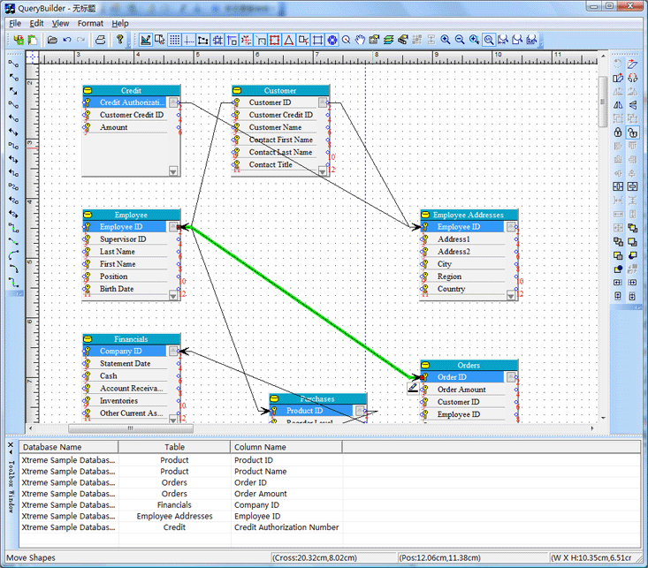Click scroll-up arrow in Orders table
This screenshot has height=568, width=648.
click(511, 376)
